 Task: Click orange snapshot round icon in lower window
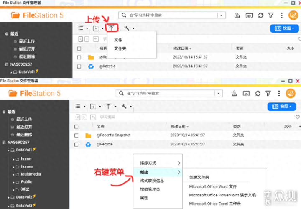291,93
